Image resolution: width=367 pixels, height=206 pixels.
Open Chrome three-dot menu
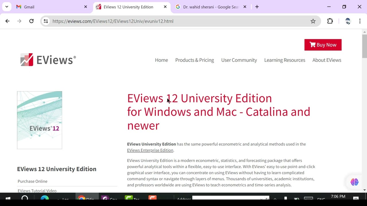360,21
